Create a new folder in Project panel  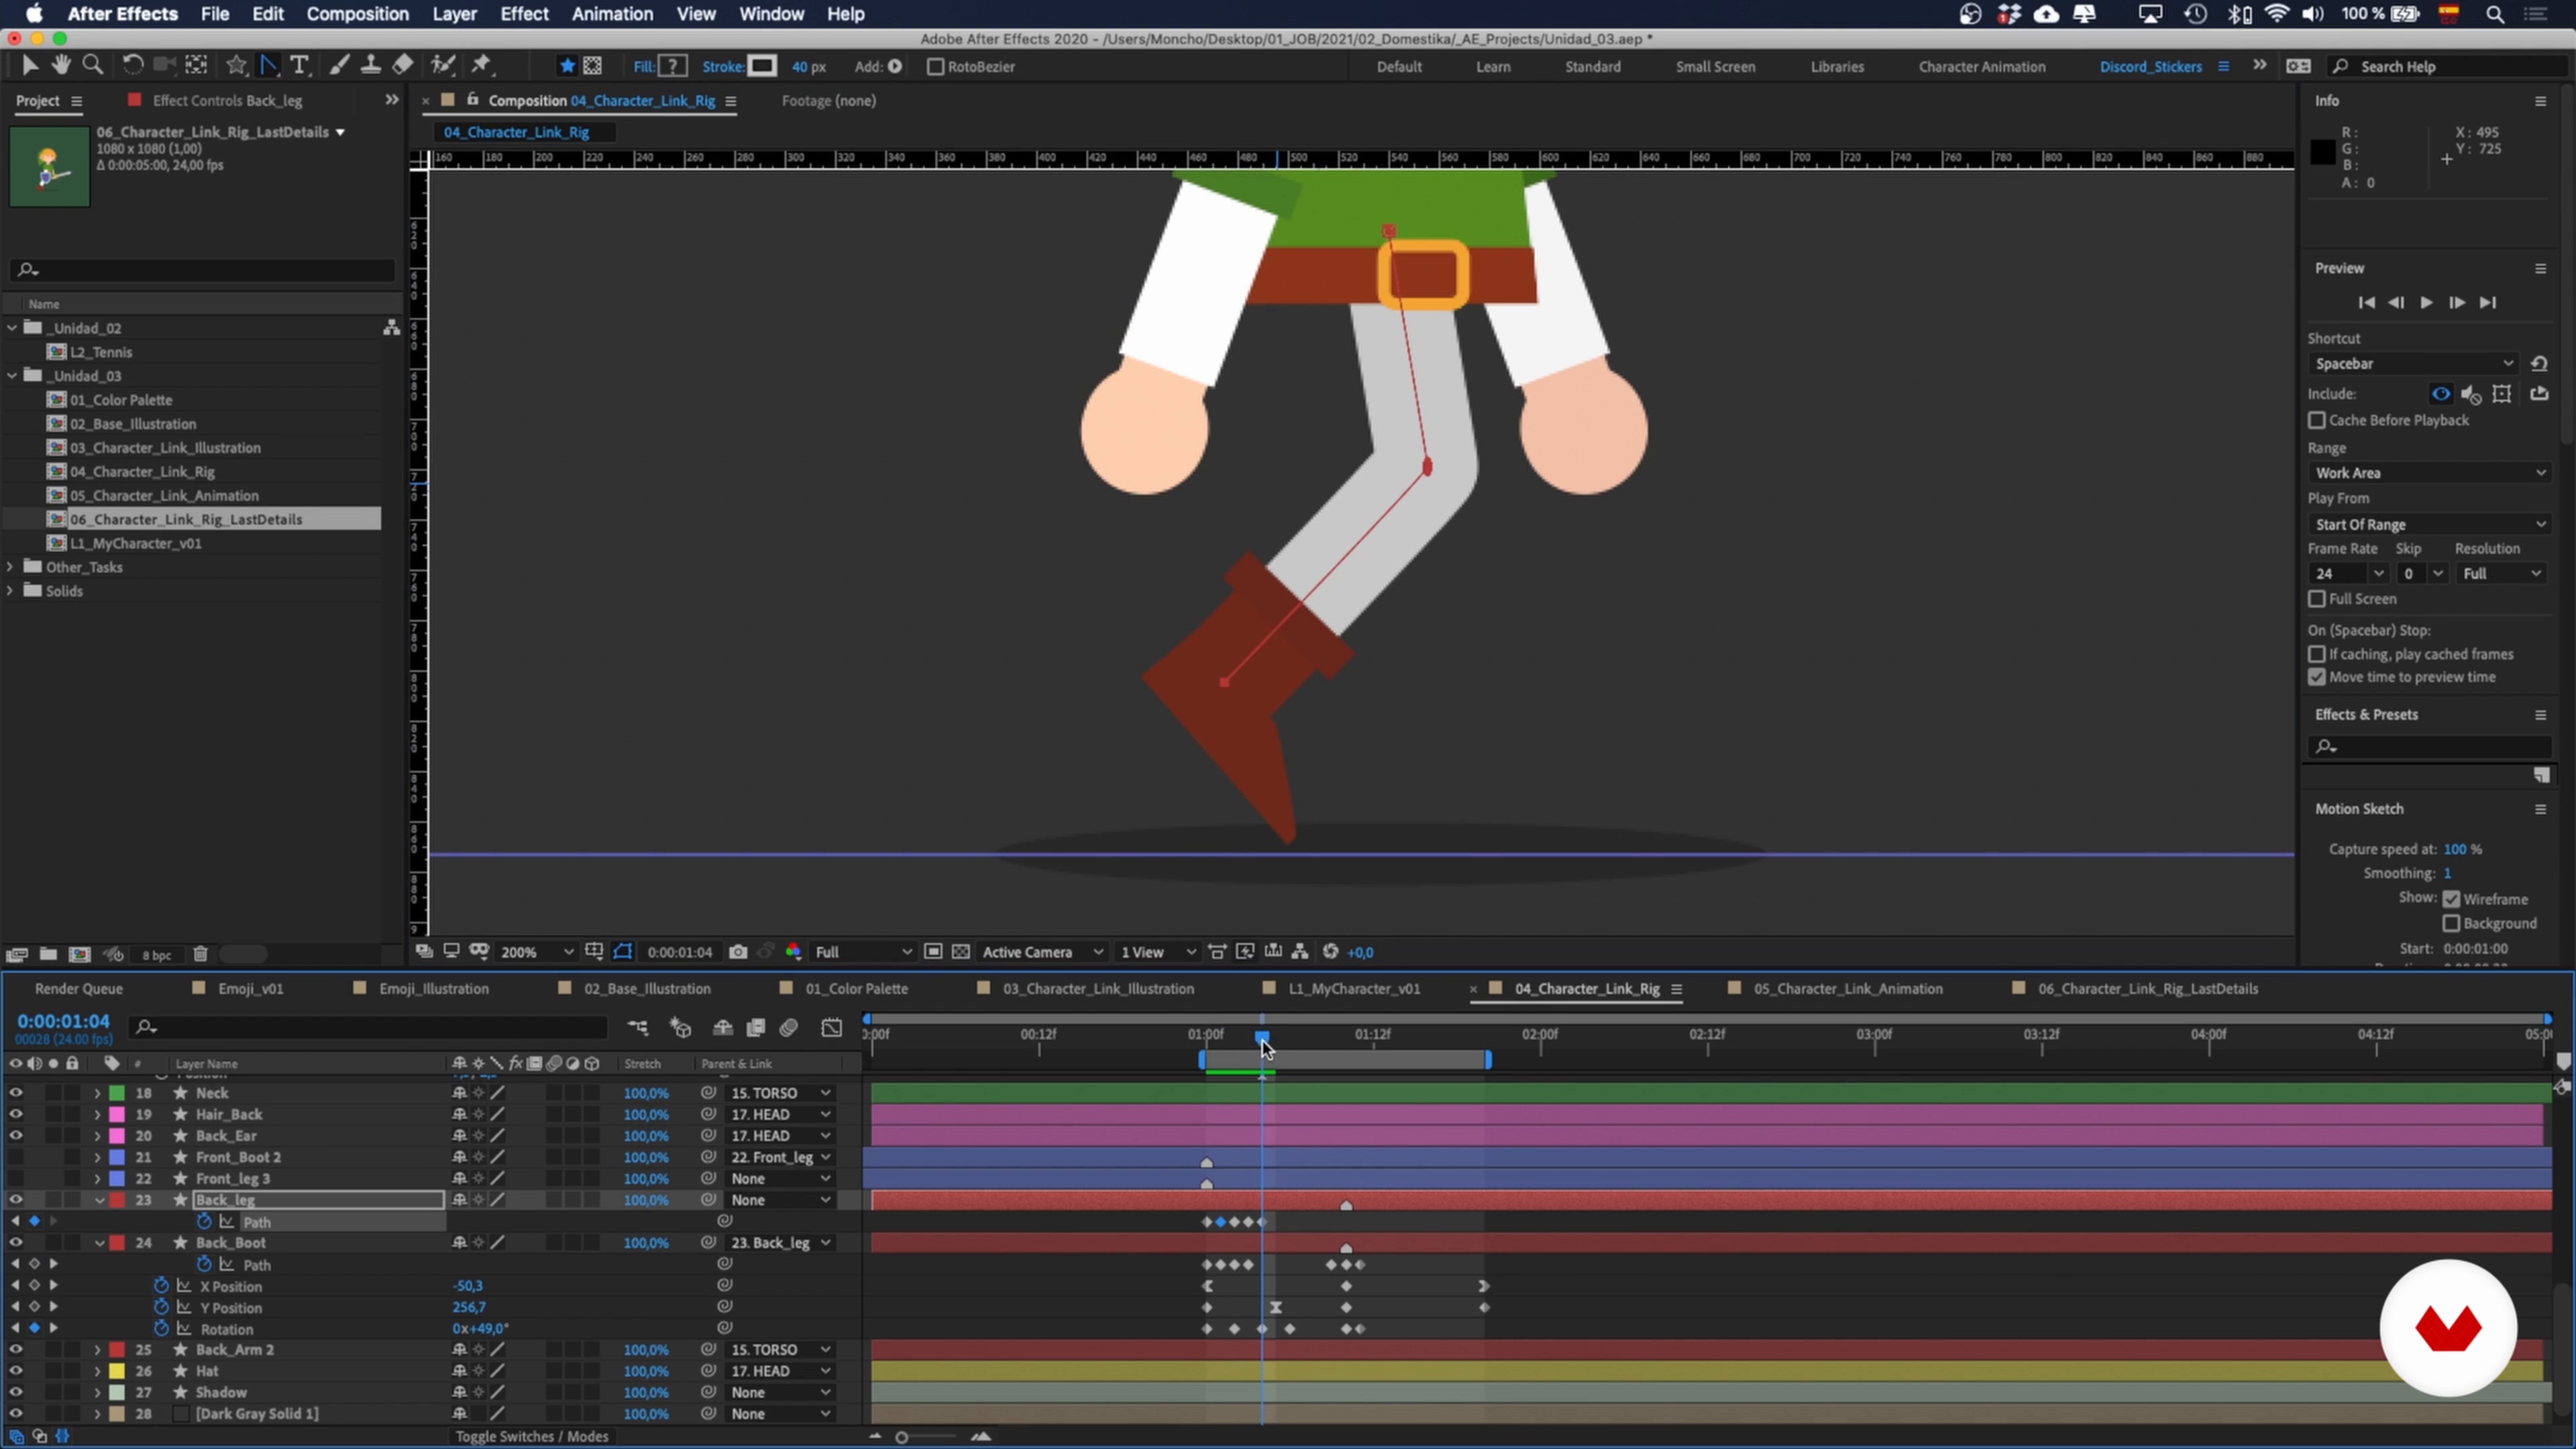48,954
